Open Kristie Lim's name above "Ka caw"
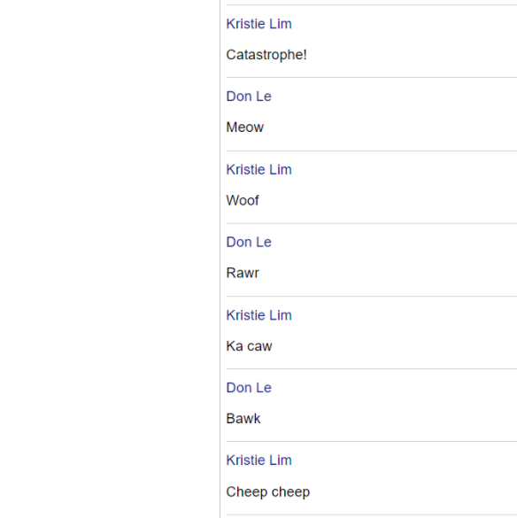 point(258,315)
